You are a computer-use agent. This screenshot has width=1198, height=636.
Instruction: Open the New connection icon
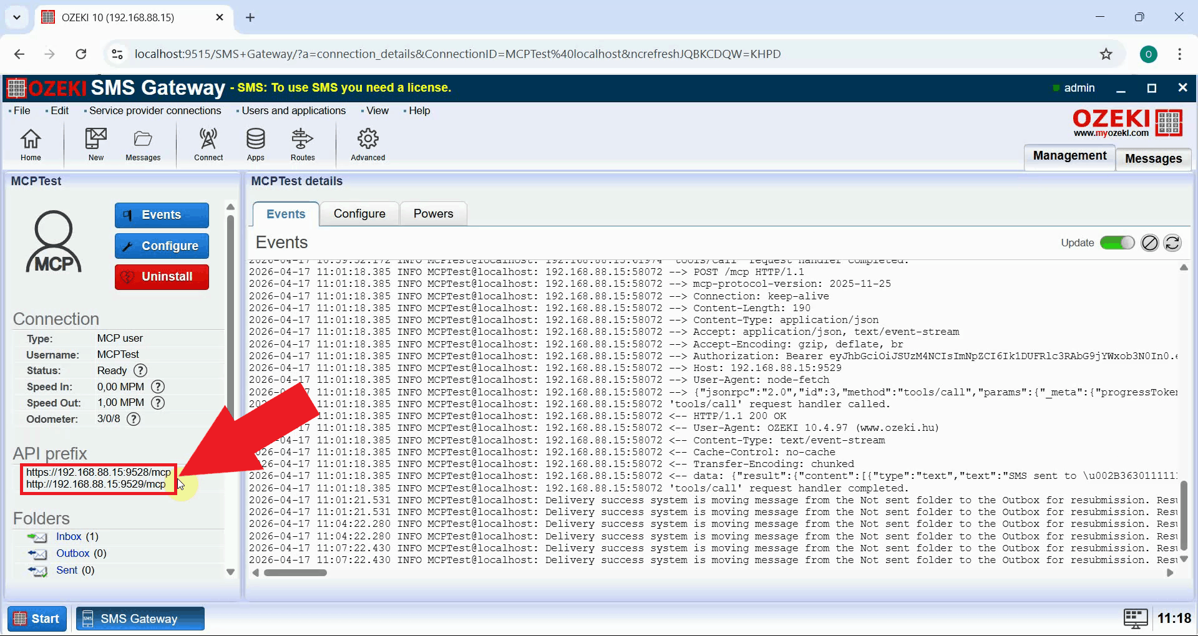95,143
